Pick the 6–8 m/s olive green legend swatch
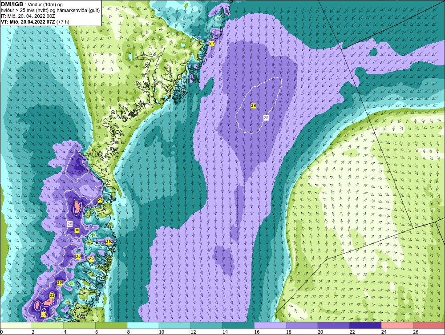The image size is (445, 335). tap(111, 325)
